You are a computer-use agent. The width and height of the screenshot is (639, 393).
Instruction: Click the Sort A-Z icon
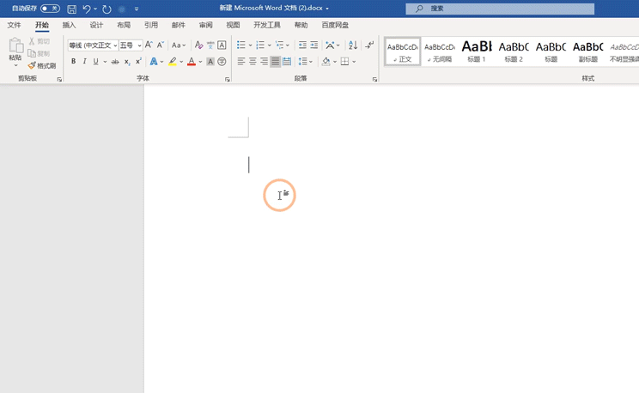[353, 45]
